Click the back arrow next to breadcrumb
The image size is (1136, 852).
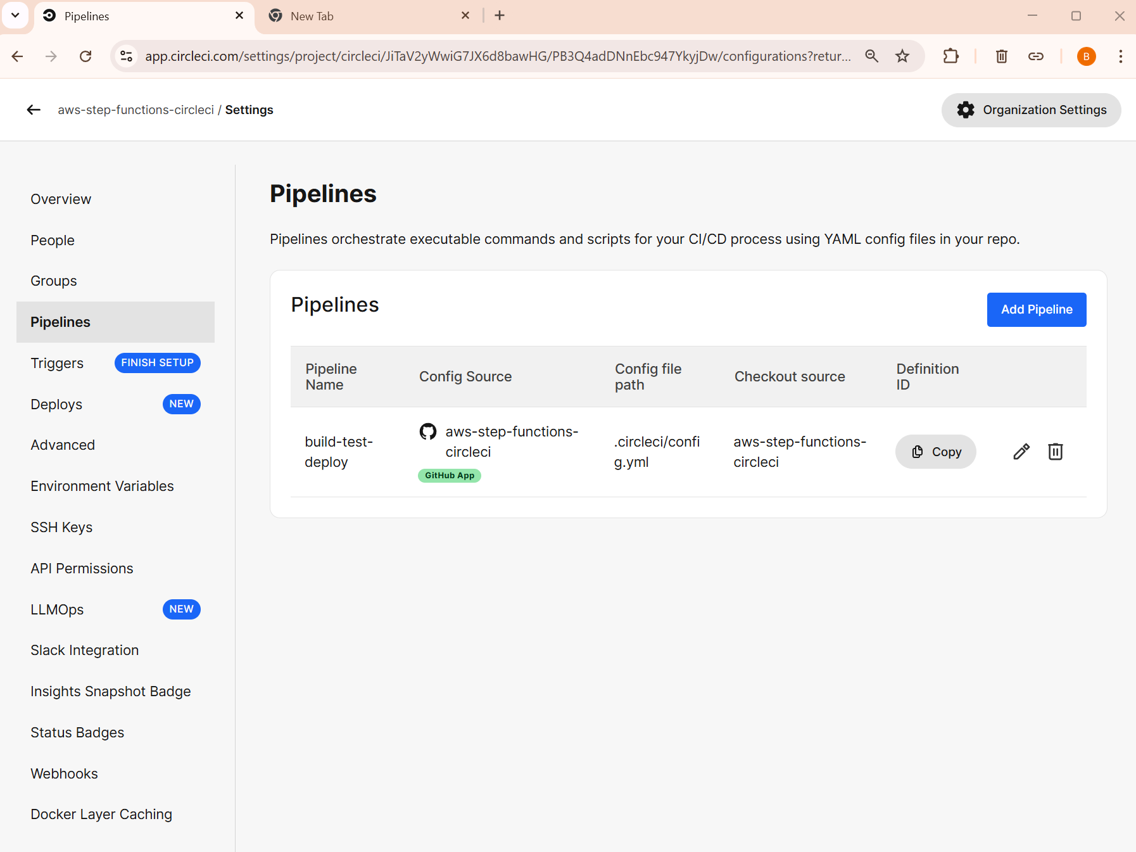coord(34,110)
